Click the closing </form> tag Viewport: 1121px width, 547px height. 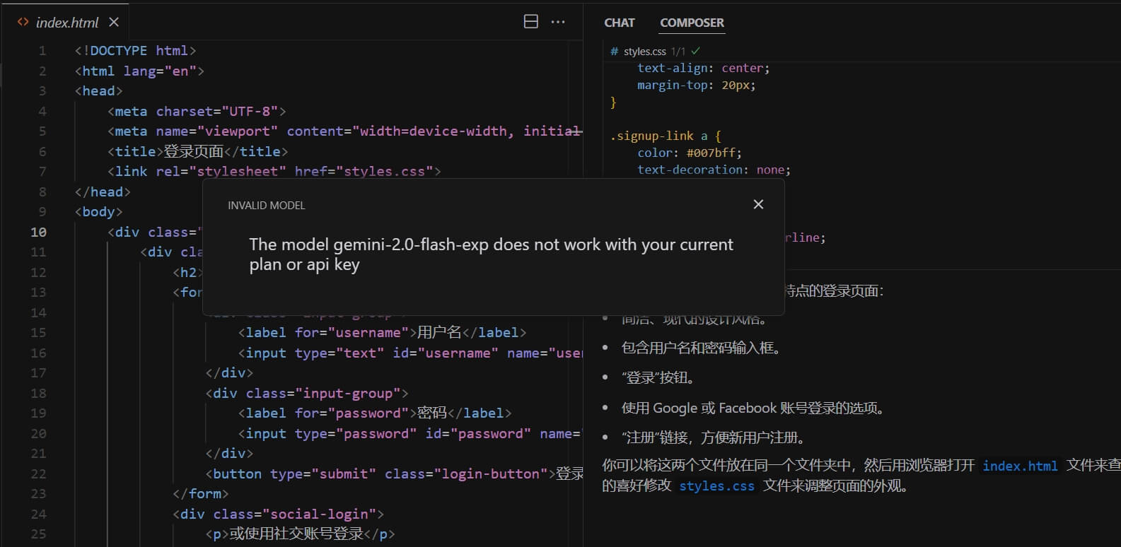click(201, 493)
